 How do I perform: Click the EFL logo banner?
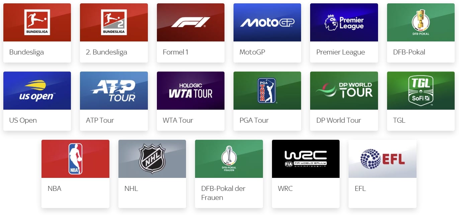tap(382, 159)
